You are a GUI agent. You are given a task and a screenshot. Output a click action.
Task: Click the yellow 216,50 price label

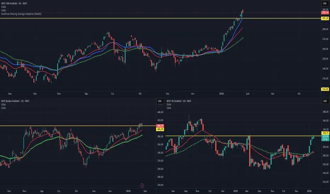pos(325,90)
